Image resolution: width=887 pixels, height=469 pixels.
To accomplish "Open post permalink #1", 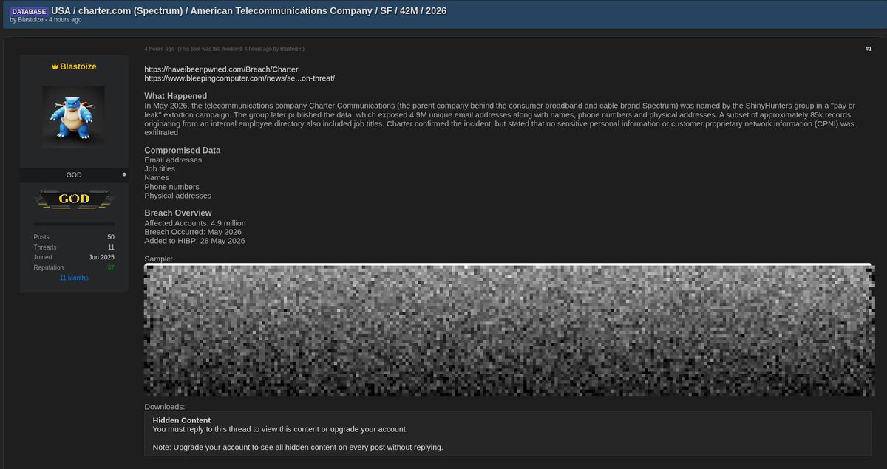I will 869,49.
